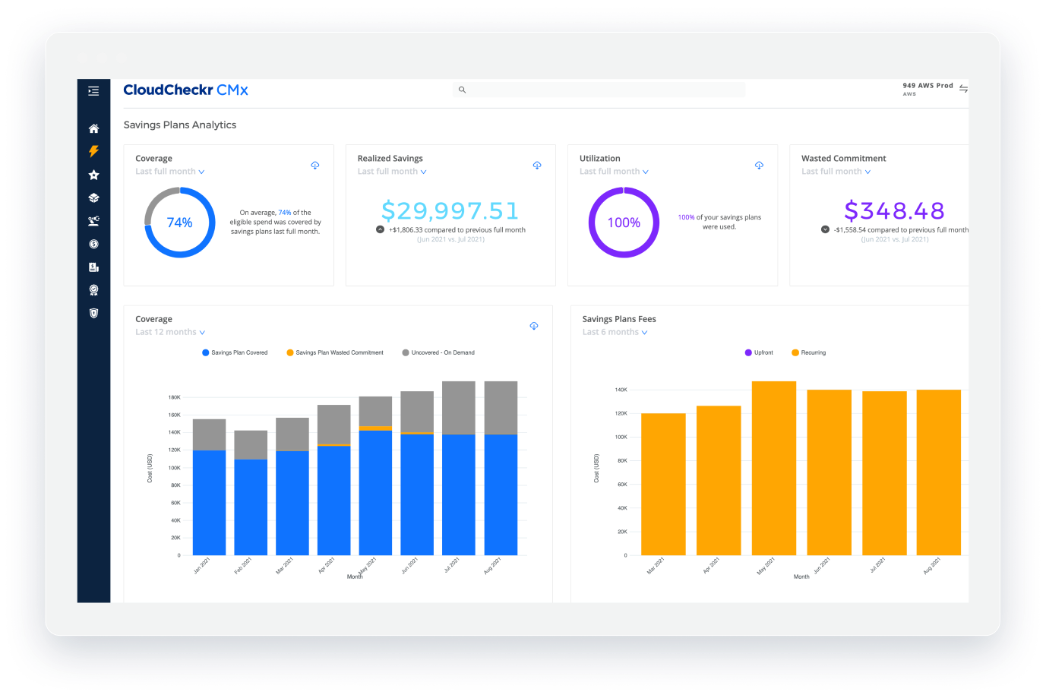
Task: Click '-$1,558.54 compared to previous full month' text
Action: [901, 230]
